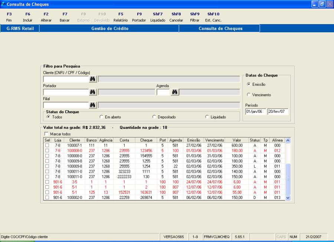
Task: Click the Filial search binoculars icon
Action: 93,105
